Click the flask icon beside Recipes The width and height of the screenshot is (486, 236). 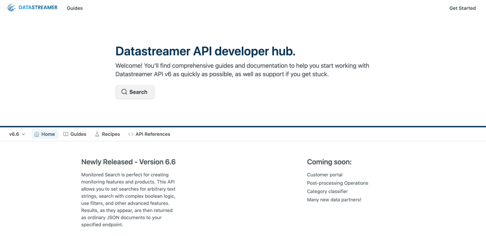point(97,134)
